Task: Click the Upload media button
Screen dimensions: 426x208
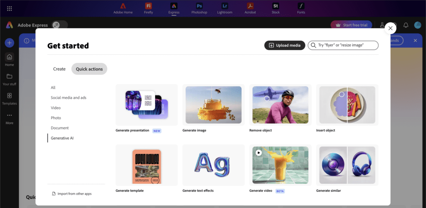Action: tap(285, 45)
